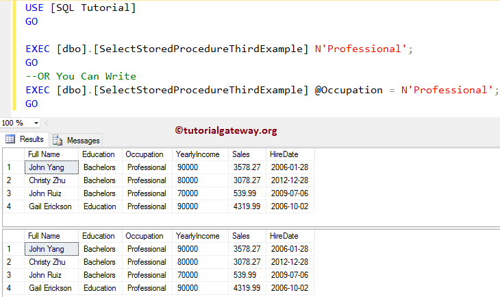Click the Education header in lower grid
Image resolution: width=500 pixels, height=297 pixels.
[x=100, y=236]
